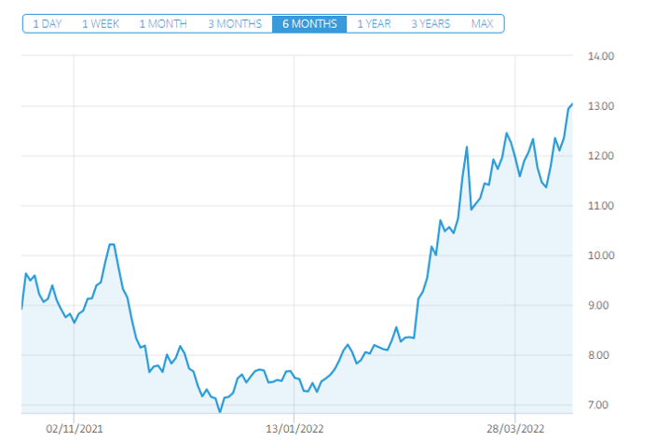The image size is (656, 441).
Task: Select the 1 WEEK time range
Action: coord(101,23)
